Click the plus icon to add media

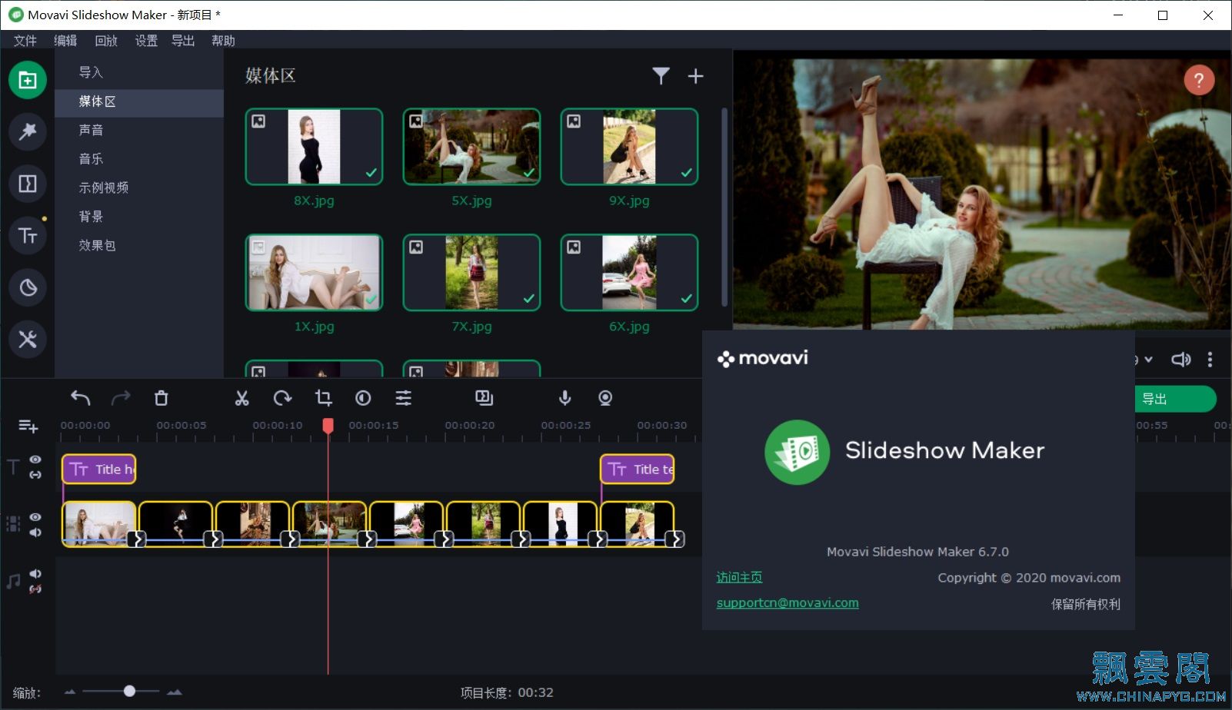pyautogui.click(x=695, y=76)
